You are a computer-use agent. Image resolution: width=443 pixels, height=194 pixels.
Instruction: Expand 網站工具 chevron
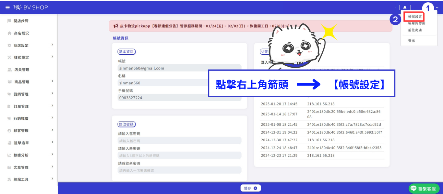(x=52, y=179)
